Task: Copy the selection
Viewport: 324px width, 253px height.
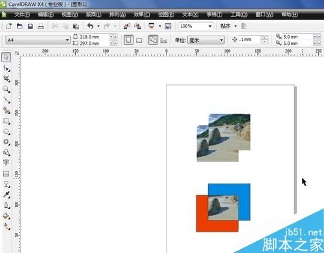Action: tap(65, 26)
